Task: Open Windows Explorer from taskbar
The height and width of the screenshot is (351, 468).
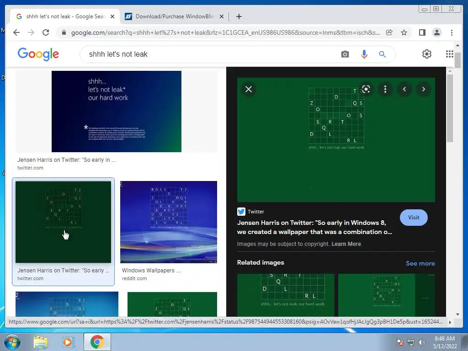Action: coord(41,342)
